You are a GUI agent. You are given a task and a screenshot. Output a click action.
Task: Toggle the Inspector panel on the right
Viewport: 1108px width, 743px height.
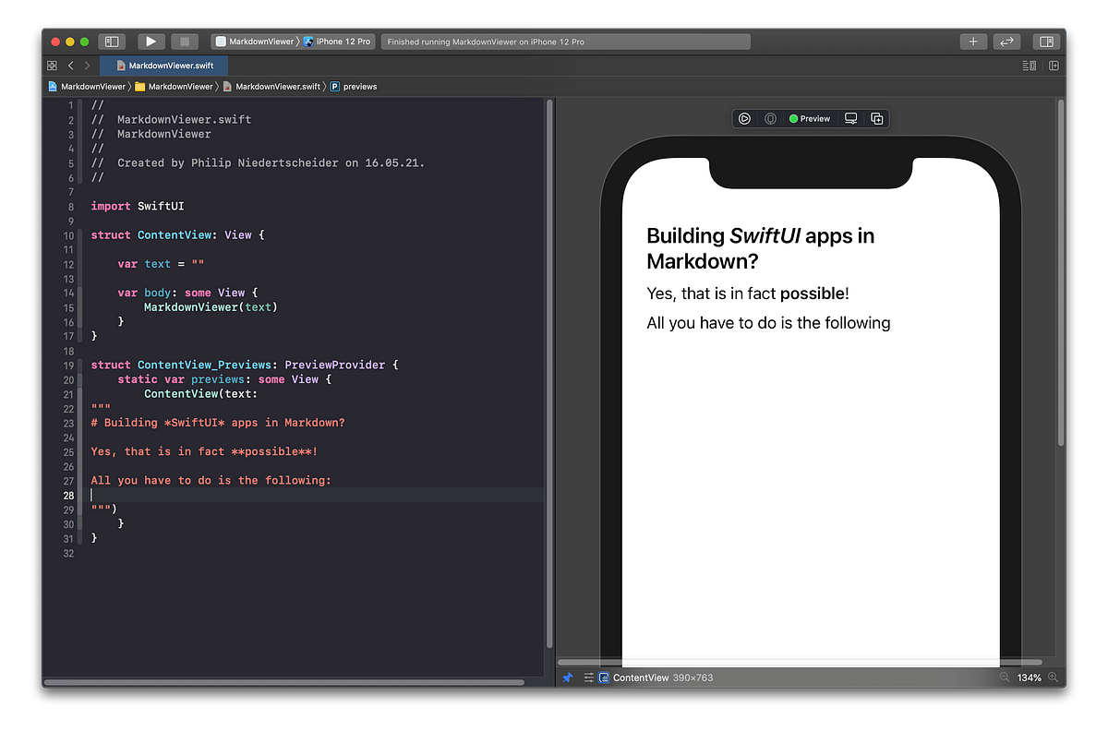(1046, 41)
